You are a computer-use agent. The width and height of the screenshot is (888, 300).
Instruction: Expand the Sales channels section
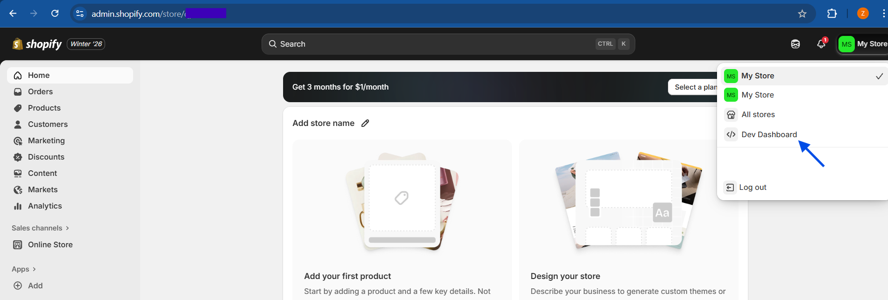coord(41,228)
